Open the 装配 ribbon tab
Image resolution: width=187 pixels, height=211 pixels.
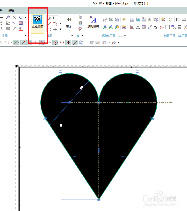(12, 10)
